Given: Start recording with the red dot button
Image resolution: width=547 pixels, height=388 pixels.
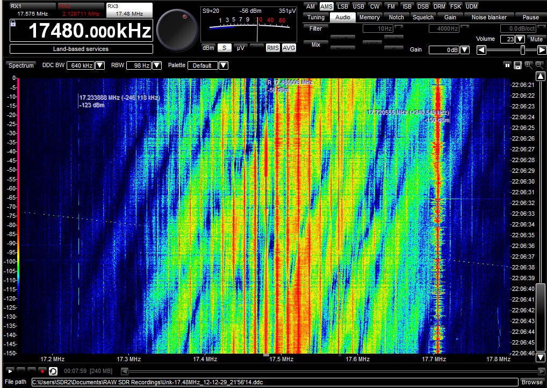Looking at the screenshot, I should pyautogui.click(x=42, y=371).
